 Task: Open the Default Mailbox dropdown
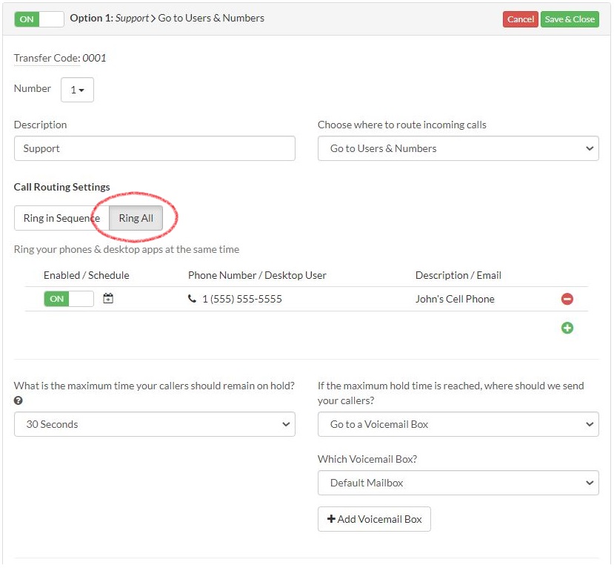coord(458,483)
